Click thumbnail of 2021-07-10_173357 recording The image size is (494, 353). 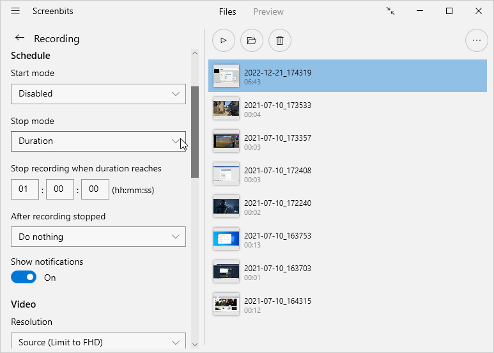[226, 141]
